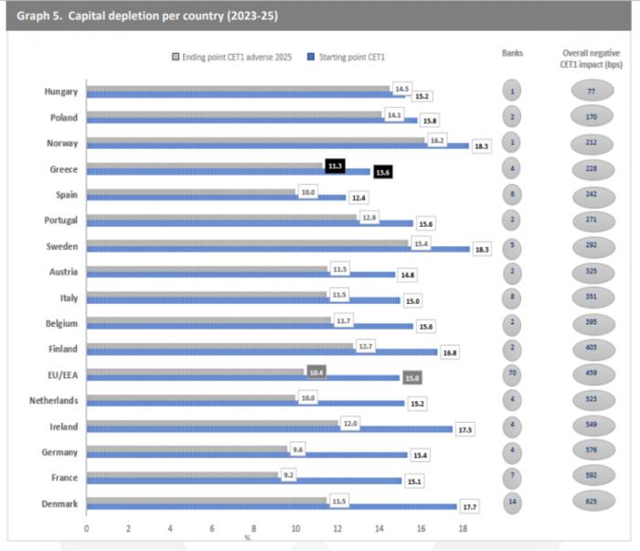The height and width of the screenshot is (551, 640).
Task: Click the gray Ending point CET1 legend swatch
Action: (x=176, y=58)
